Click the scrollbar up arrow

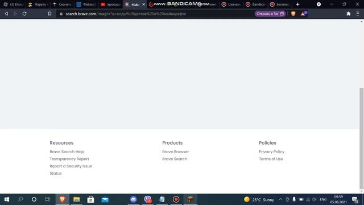[362, 22]
